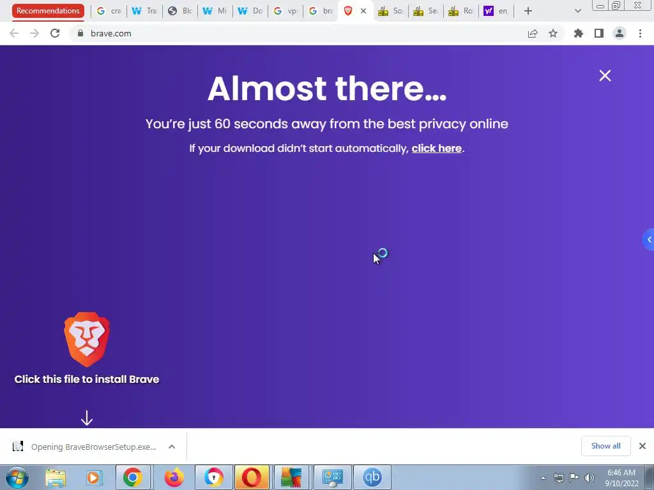Click the Chrome taskbar icon

(133, 477)
